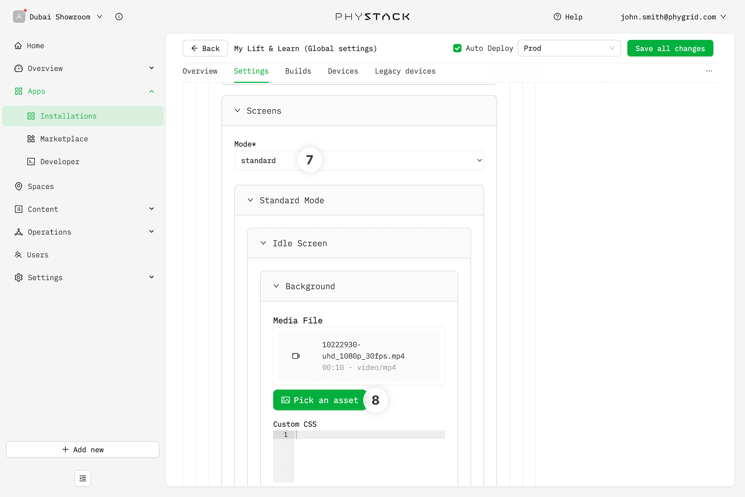The image size is (745, 497).
Task: Expand the Overview sidebar chevron
Action: tap(152, 68)
